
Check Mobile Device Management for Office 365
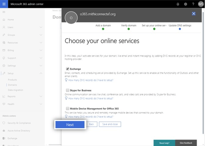pyautogui.click(x=67, y=109)
